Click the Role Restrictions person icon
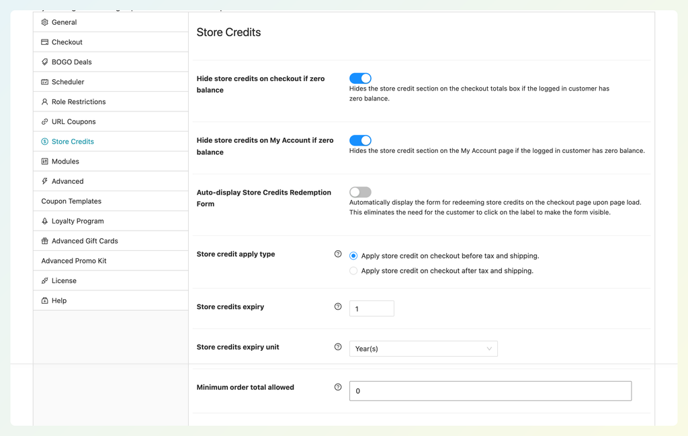This screenshot has height=436, width=688. click(x=44, y=102)
